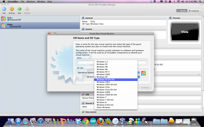This screenshot has height=127, width=204.
Task: Click the 512+ virtual machine icon
Action: 3,19
